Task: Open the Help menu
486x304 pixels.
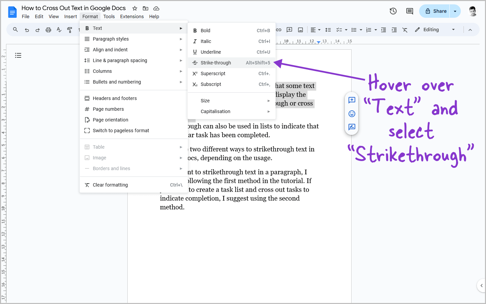Action: pyautogui.click(x=154, y=16)
